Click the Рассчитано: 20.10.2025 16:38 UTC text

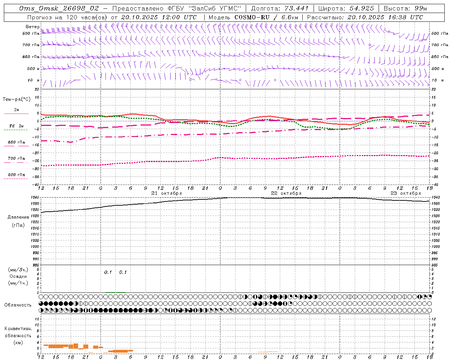tap(365, 17)
